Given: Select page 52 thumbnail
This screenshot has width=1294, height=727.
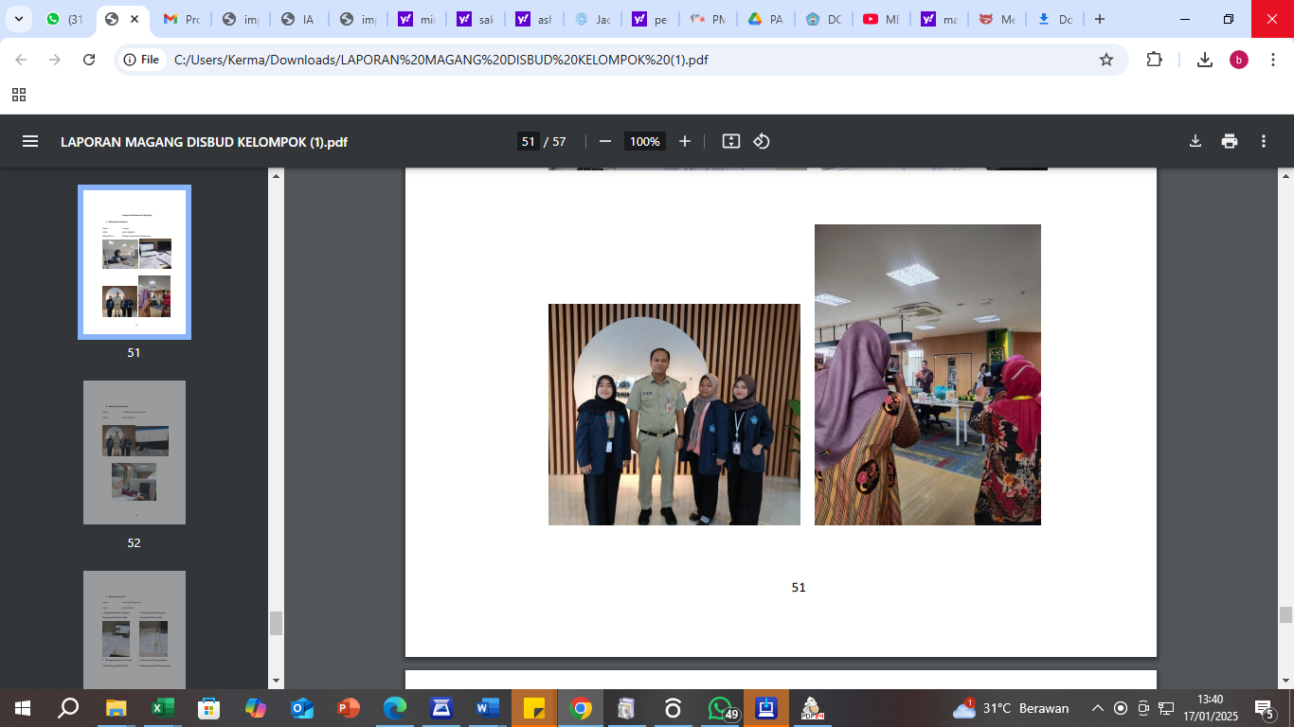Looking at the screenshot, I should pos(134,452).
